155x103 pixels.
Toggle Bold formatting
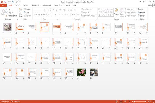click(34, 15)
